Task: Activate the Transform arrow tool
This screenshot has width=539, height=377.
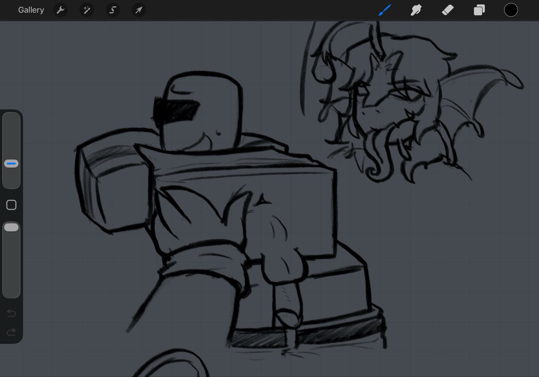Action: click(x=139, y=10)
